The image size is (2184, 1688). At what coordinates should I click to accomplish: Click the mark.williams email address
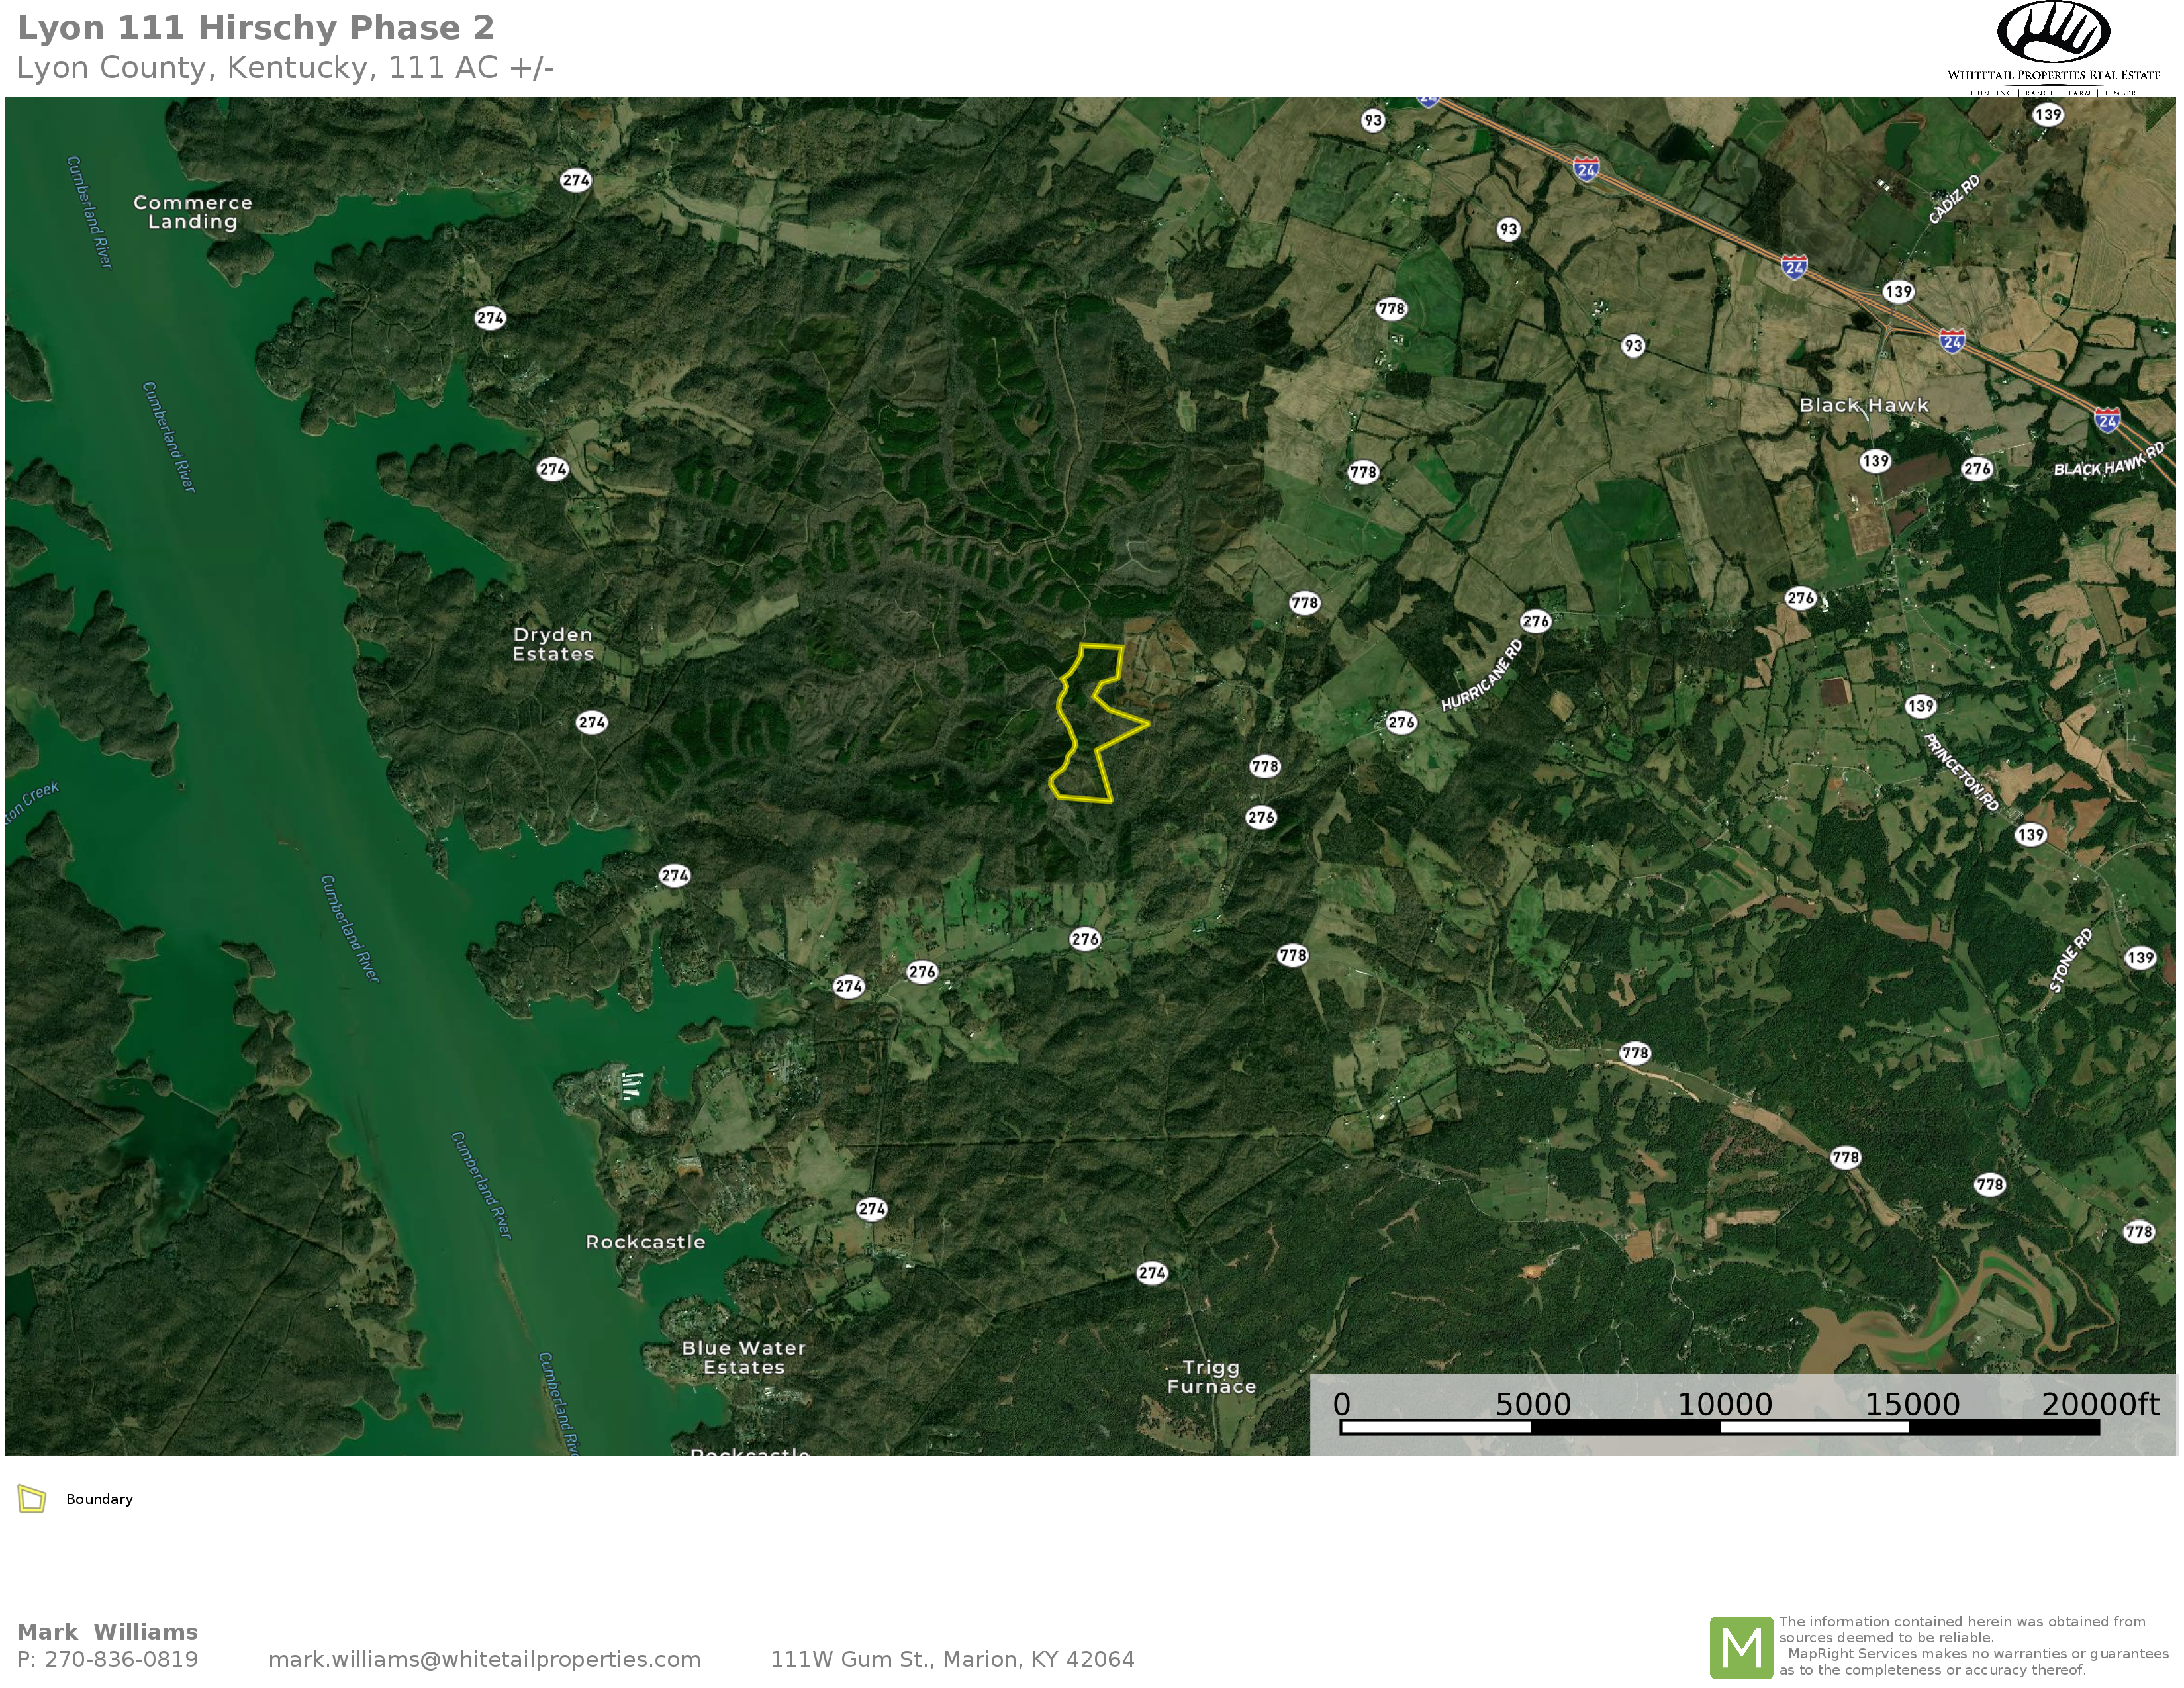tap(484, 1659)
